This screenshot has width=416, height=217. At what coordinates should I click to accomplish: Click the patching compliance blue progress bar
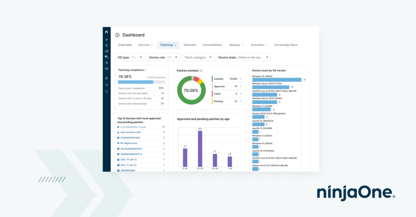point(136,82)
